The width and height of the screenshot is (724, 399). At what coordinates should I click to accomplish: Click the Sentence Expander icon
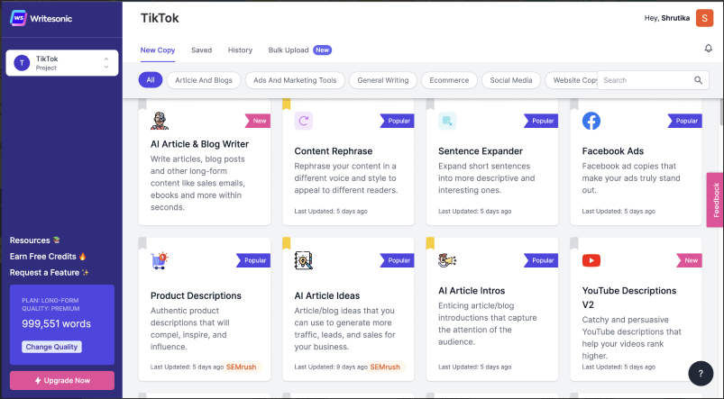click(447, 121)
